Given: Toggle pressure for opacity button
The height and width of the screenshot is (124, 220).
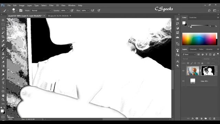Looking at the screenshot, I should pos(72,10).
